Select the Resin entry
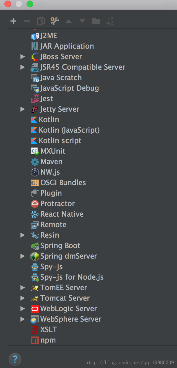 (50, 235)
